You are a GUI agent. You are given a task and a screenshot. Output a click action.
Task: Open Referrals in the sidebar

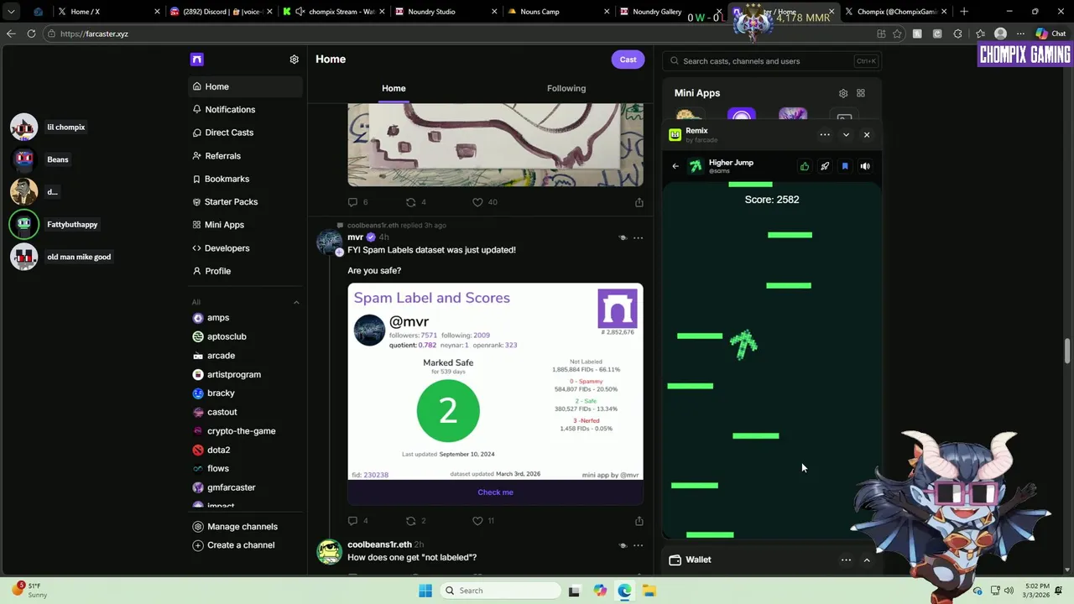coord(245,156)
